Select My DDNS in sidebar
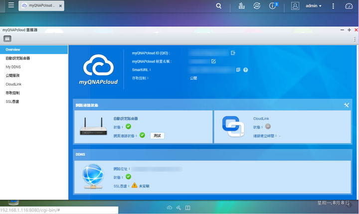The image size is (359, 214). pos(14,67)
